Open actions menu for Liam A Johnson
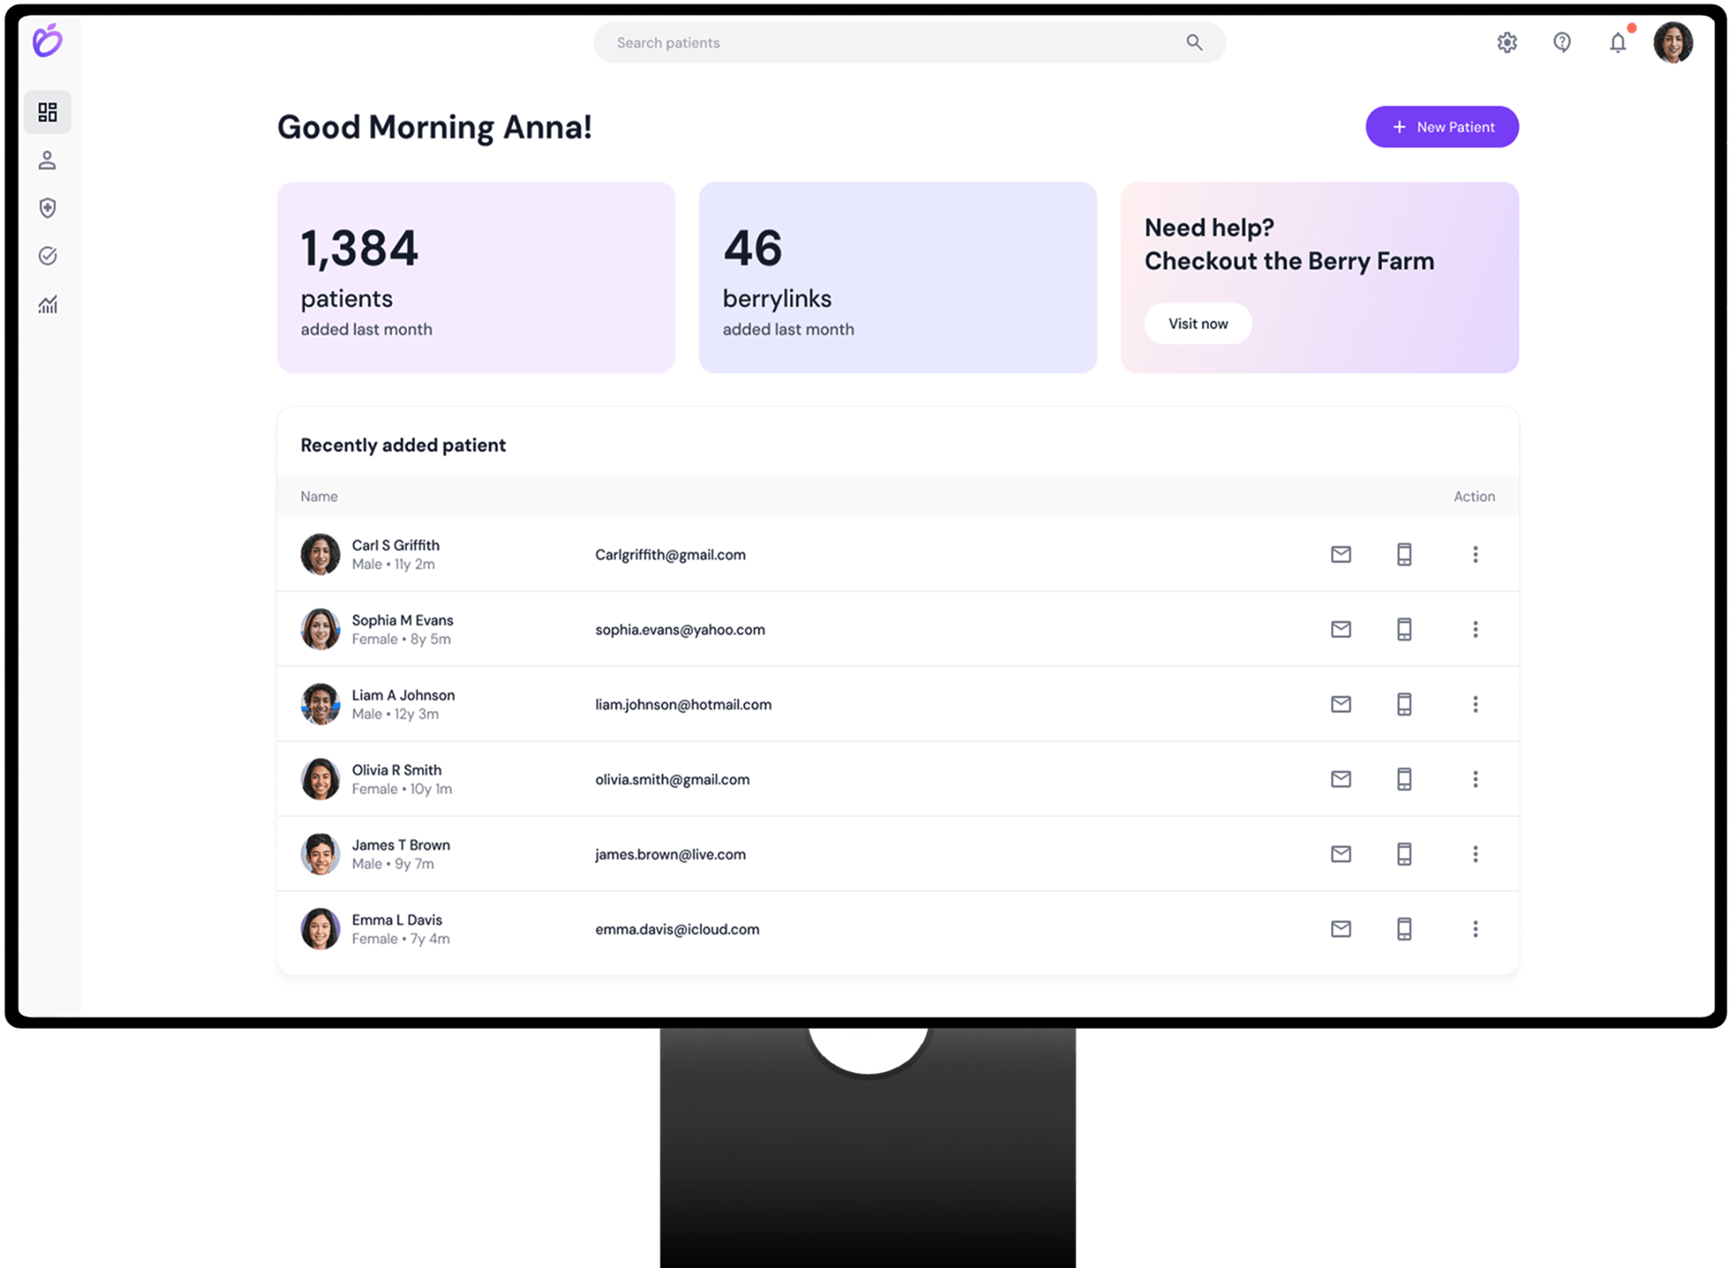Screen dimensions: 1731x1268 (x=1476, y=704)
